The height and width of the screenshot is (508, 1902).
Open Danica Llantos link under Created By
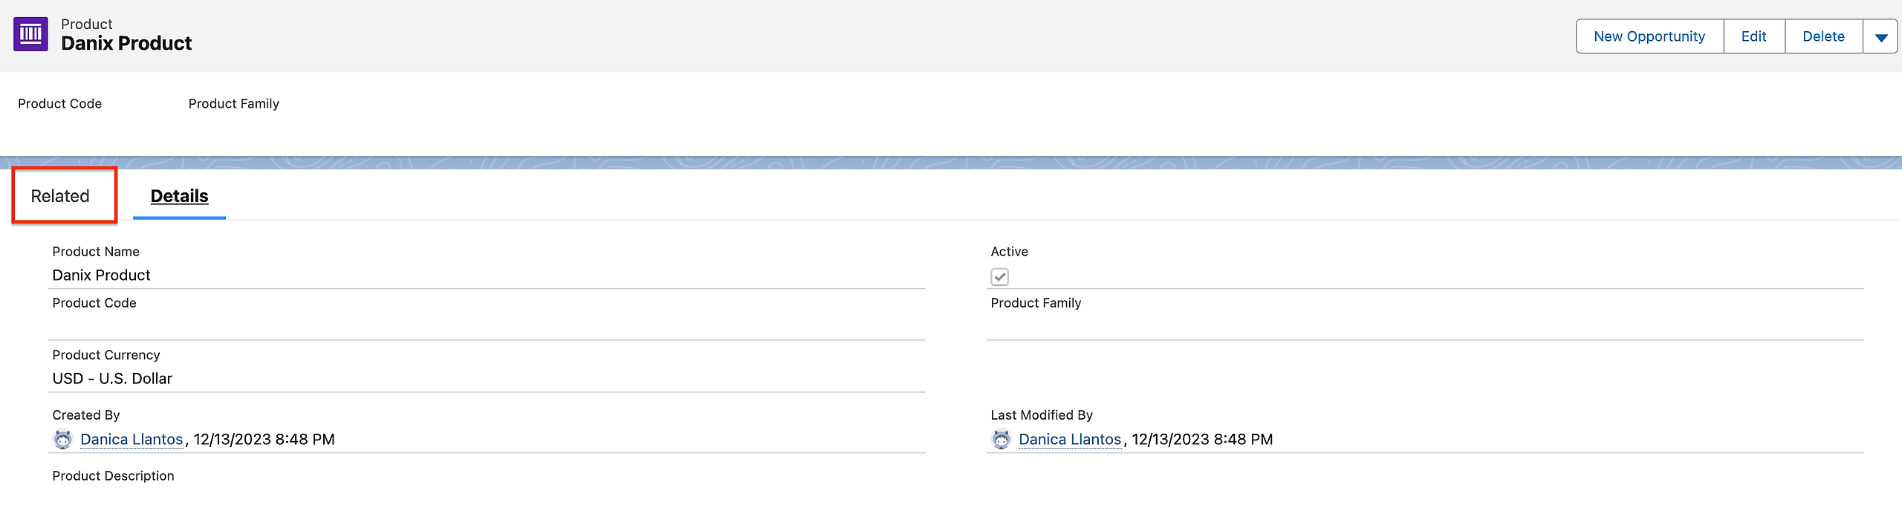tap(132, 440)
